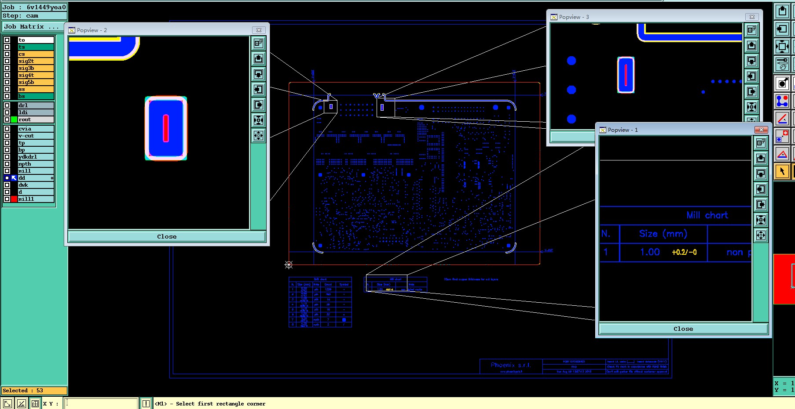Toggle the 'drl' layer checkbox
The height and width of the screenshot is (409, 795).
(7, 105)
